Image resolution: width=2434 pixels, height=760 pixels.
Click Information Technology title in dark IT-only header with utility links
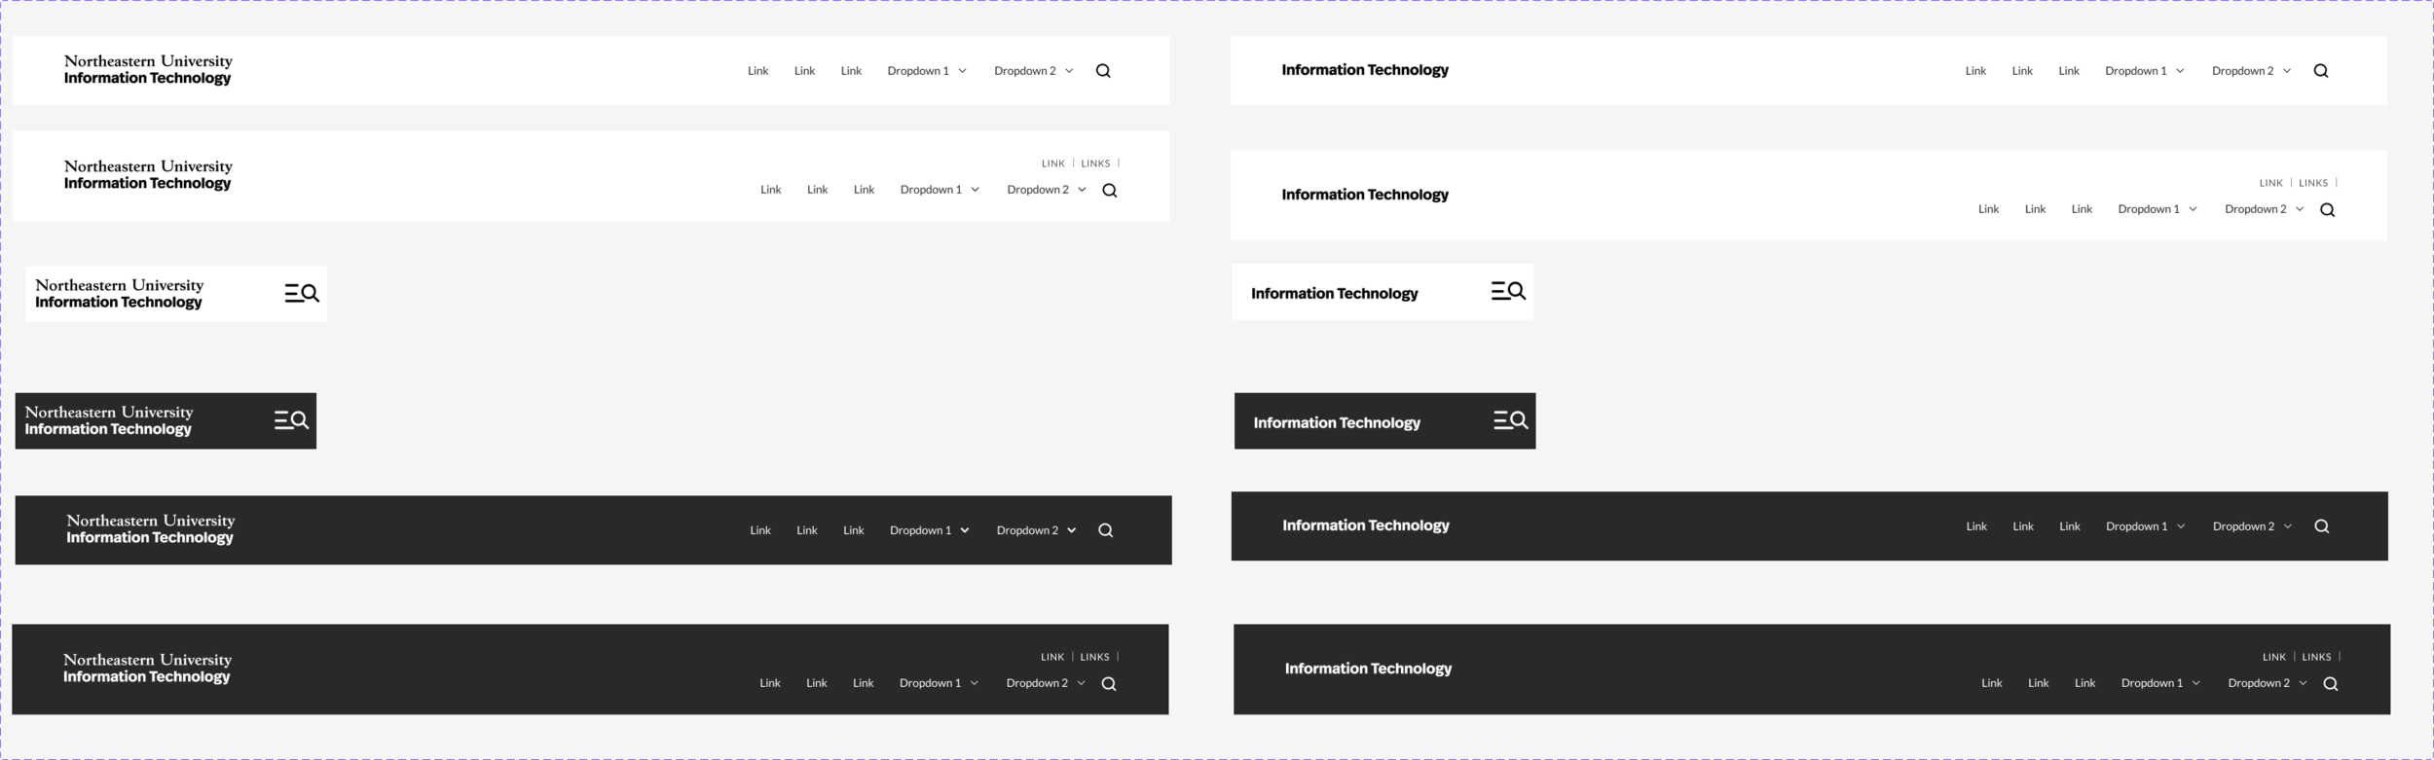click(1368, 669)
